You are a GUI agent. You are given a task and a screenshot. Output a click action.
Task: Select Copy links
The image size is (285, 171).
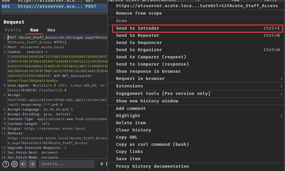coord(196,152)
